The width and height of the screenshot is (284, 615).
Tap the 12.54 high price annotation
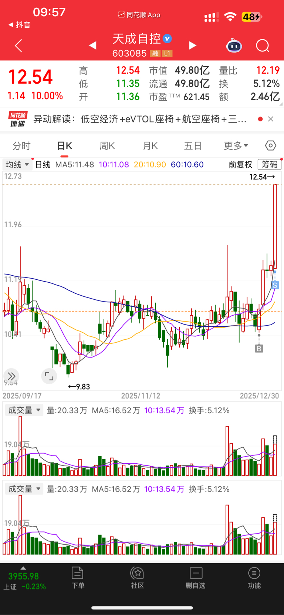[262, 177]
